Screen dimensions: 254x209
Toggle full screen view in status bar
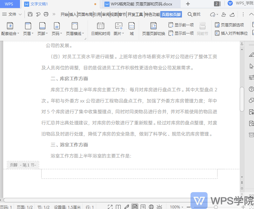[110, 207]
